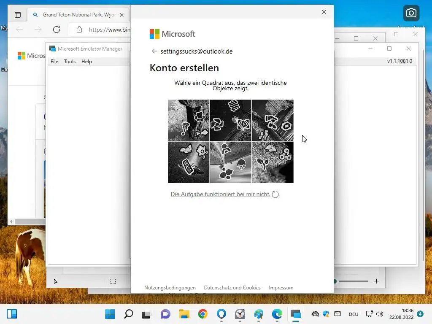The height and width of the screenshot is (324, 432).
Task: Click the pointer tool icon in bottom toolbar
Action: [x=55, y=281]
